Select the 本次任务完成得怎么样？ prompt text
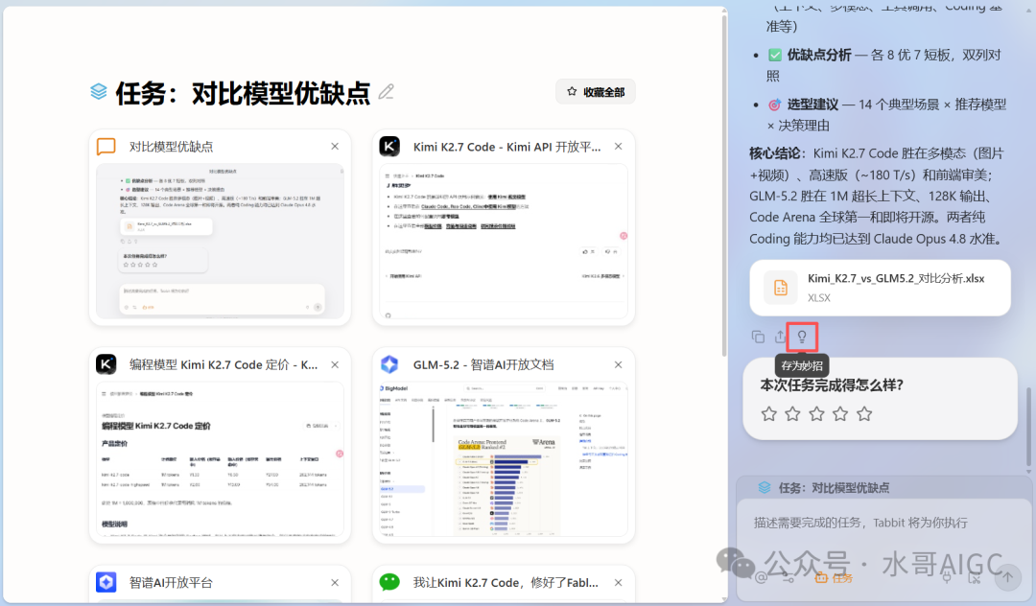This screenshot has width=1036, height=606. point(832,385)
